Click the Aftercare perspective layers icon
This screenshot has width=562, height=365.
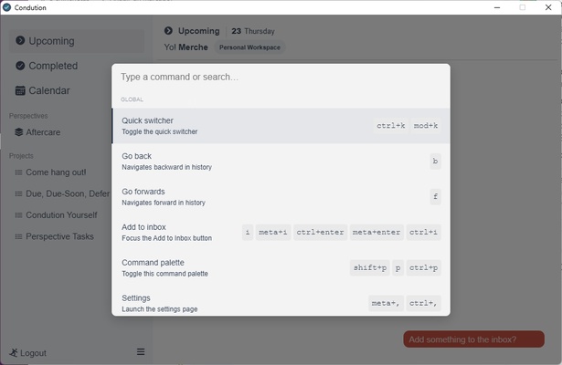pyautogui.click(x=18, y=132)
